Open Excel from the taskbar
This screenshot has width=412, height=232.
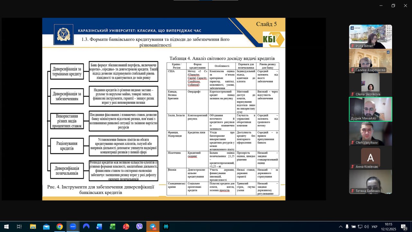click(x=112, y=227)
